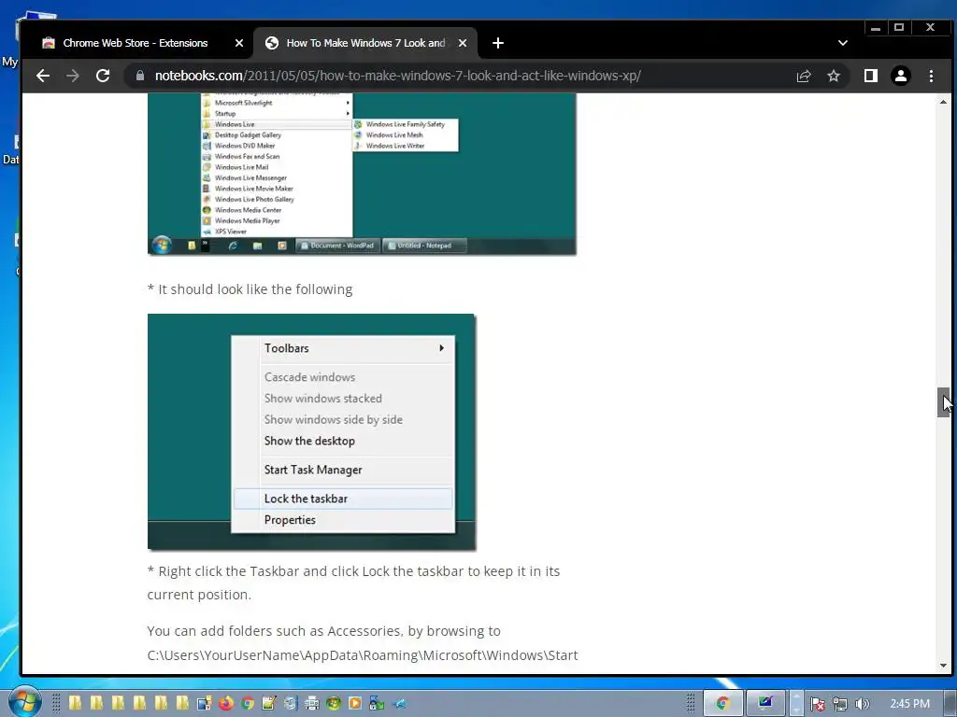957x717 pixels.
Task: Click the Chrome Web Store tab favicon
Action: [x=49, y=43]
